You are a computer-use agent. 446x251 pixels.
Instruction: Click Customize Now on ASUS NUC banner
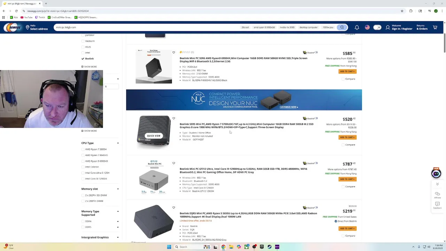[289, 107]
